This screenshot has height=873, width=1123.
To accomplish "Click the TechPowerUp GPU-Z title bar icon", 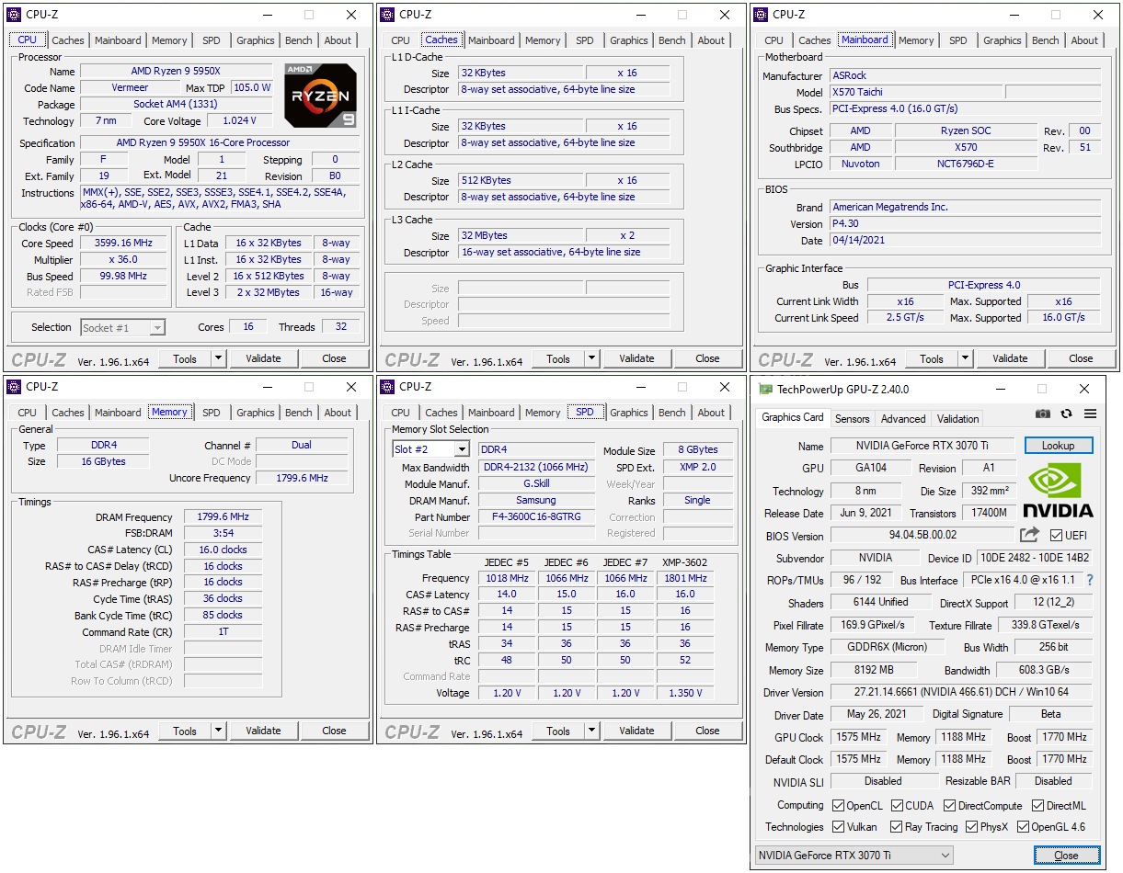I will [x=765, y=389].
